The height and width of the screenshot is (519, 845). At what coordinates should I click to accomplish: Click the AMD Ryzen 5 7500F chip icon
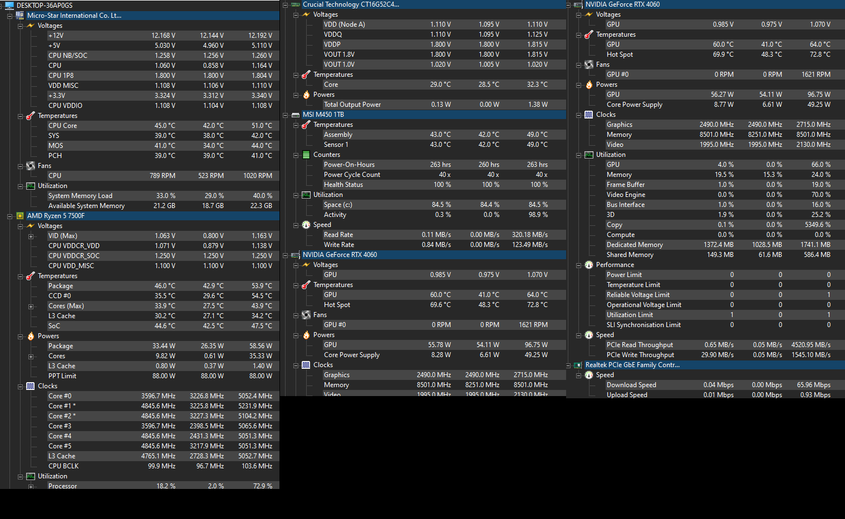20,216
